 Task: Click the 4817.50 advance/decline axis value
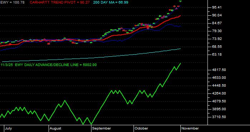tap(219, 70)
